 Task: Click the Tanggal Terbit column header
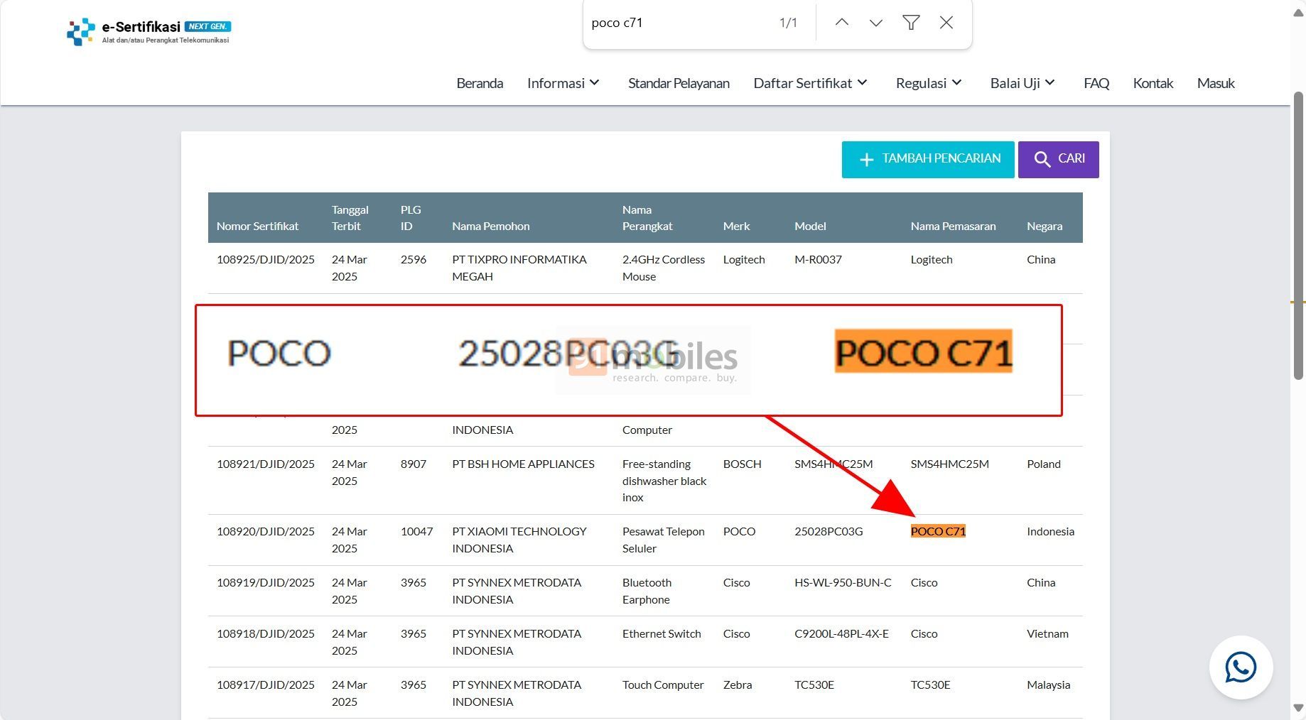point(350,217)
